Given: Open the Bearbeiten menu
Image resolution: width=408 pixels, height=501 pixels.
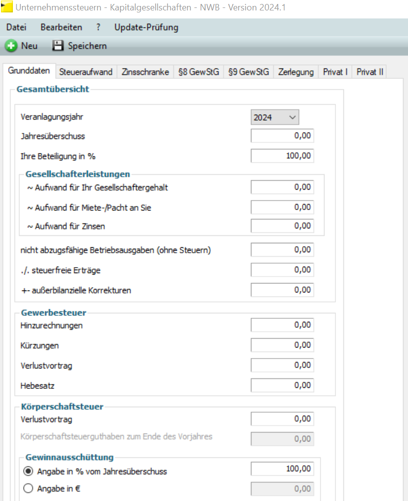Looking at the screenshot, I should click(x=61, y=27).
